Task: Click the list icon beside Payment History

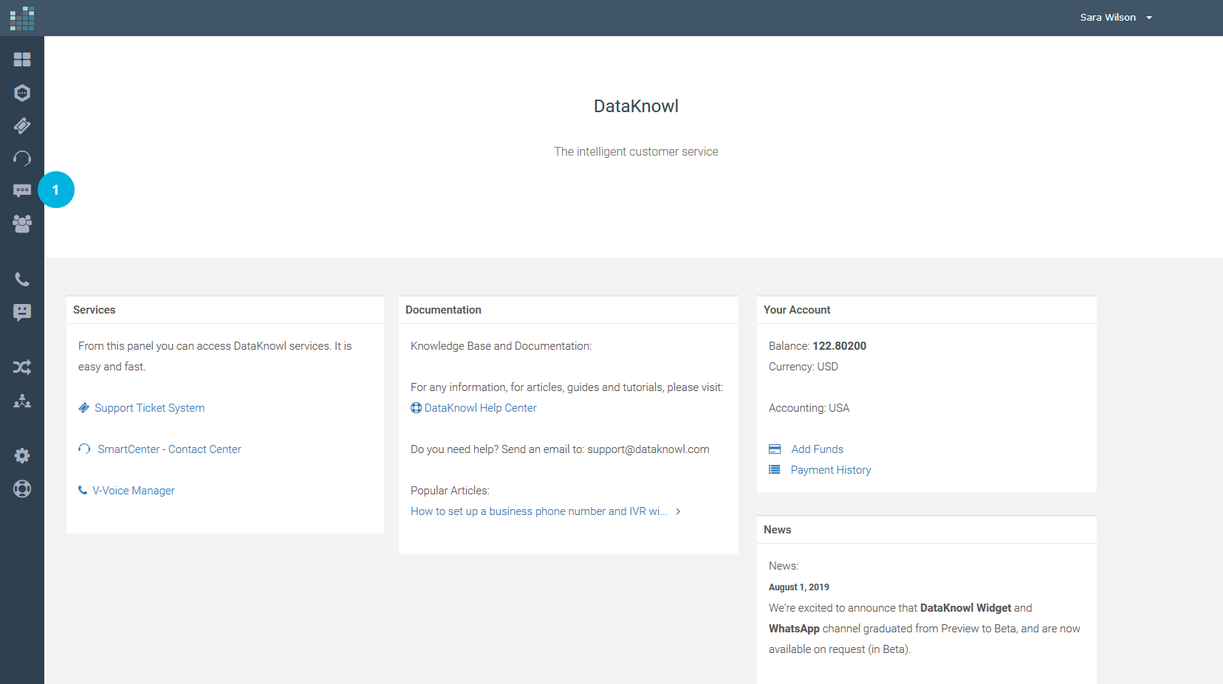Action: pyautogui.click(x=775, y=469)
